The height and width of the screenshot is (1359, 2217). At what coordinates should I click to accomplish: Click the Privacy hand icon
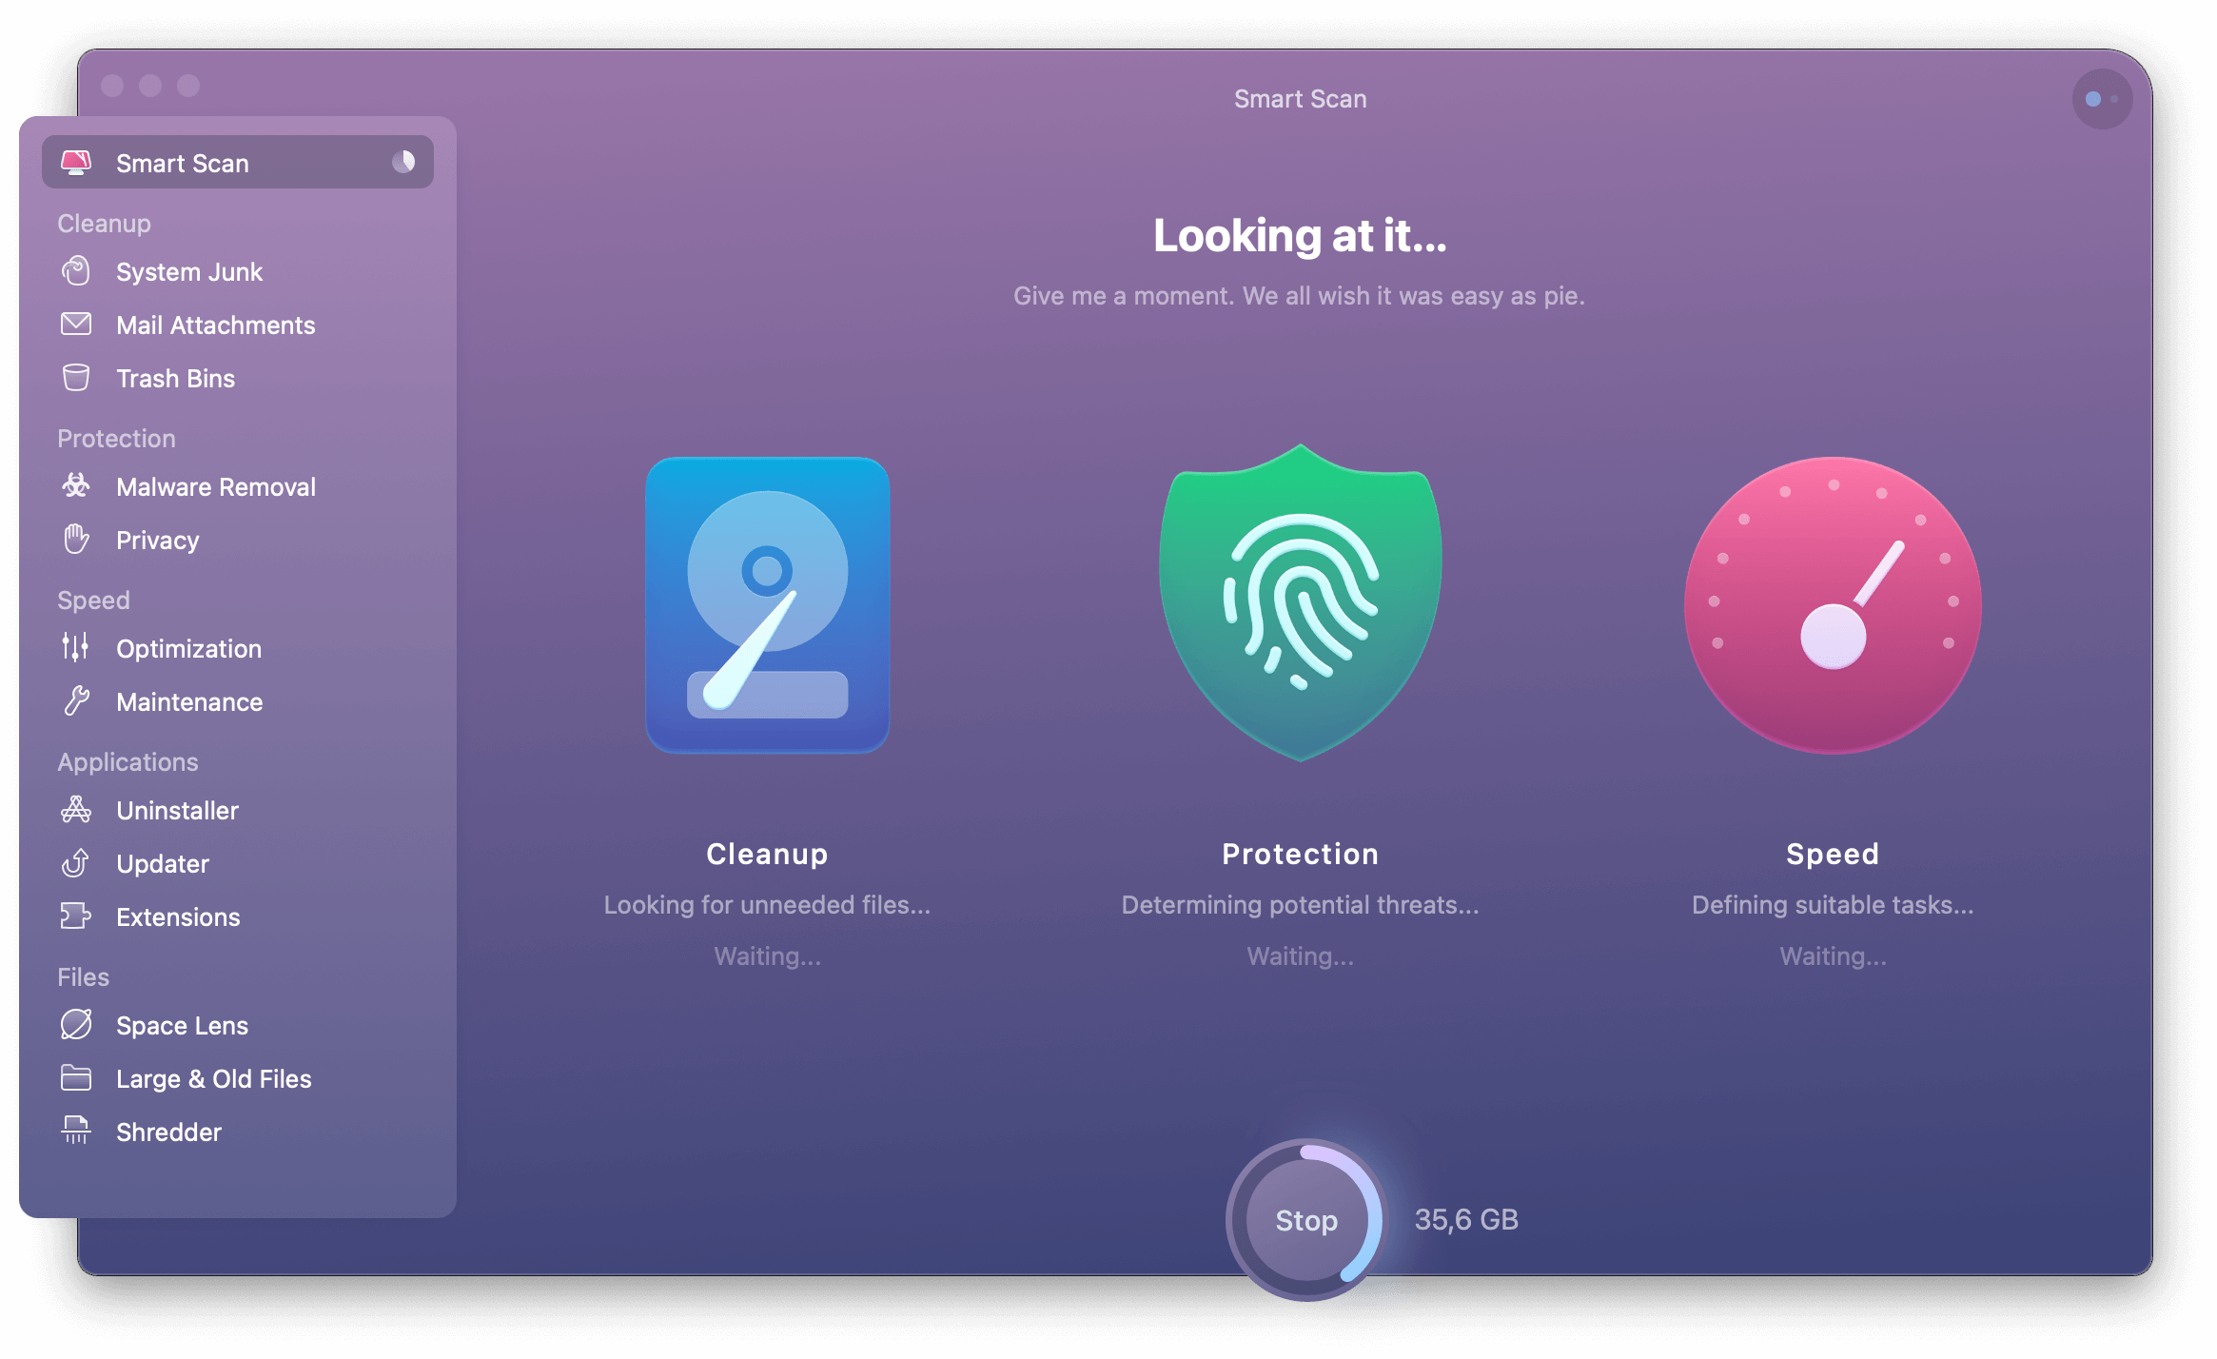point(76,540)
